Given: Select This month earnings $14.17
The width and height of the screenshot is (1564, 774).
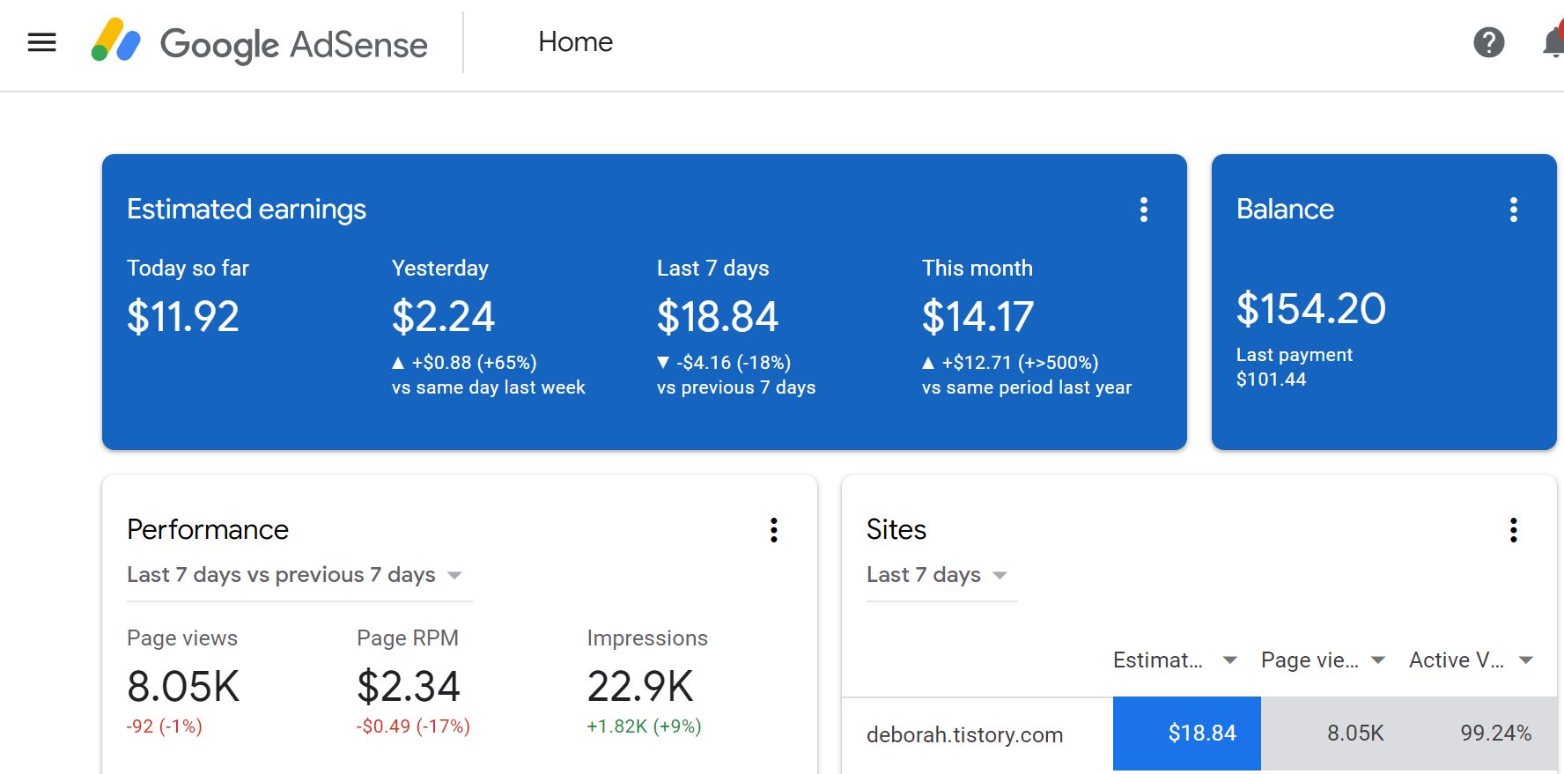Looking at the screenshot, I should tap(977, 317).
